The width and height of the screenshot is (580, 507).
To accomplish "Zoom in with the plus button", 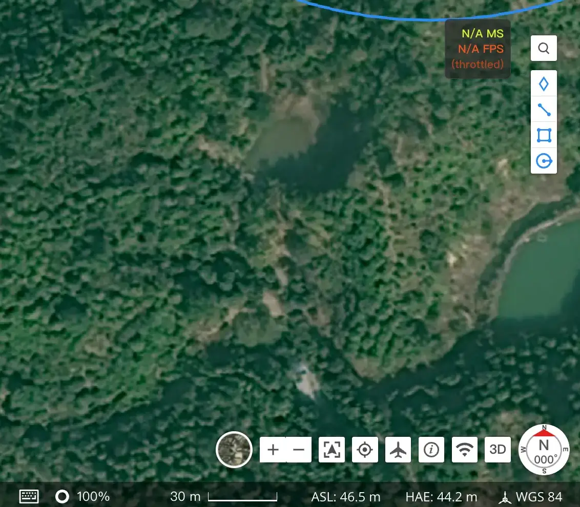I will [x=273, y=450].
